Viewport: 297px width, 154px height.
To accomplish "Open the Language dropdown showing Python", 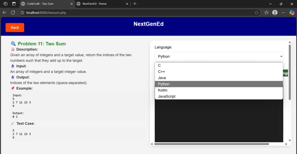I will pyautogui.click(x=219, y=56).
